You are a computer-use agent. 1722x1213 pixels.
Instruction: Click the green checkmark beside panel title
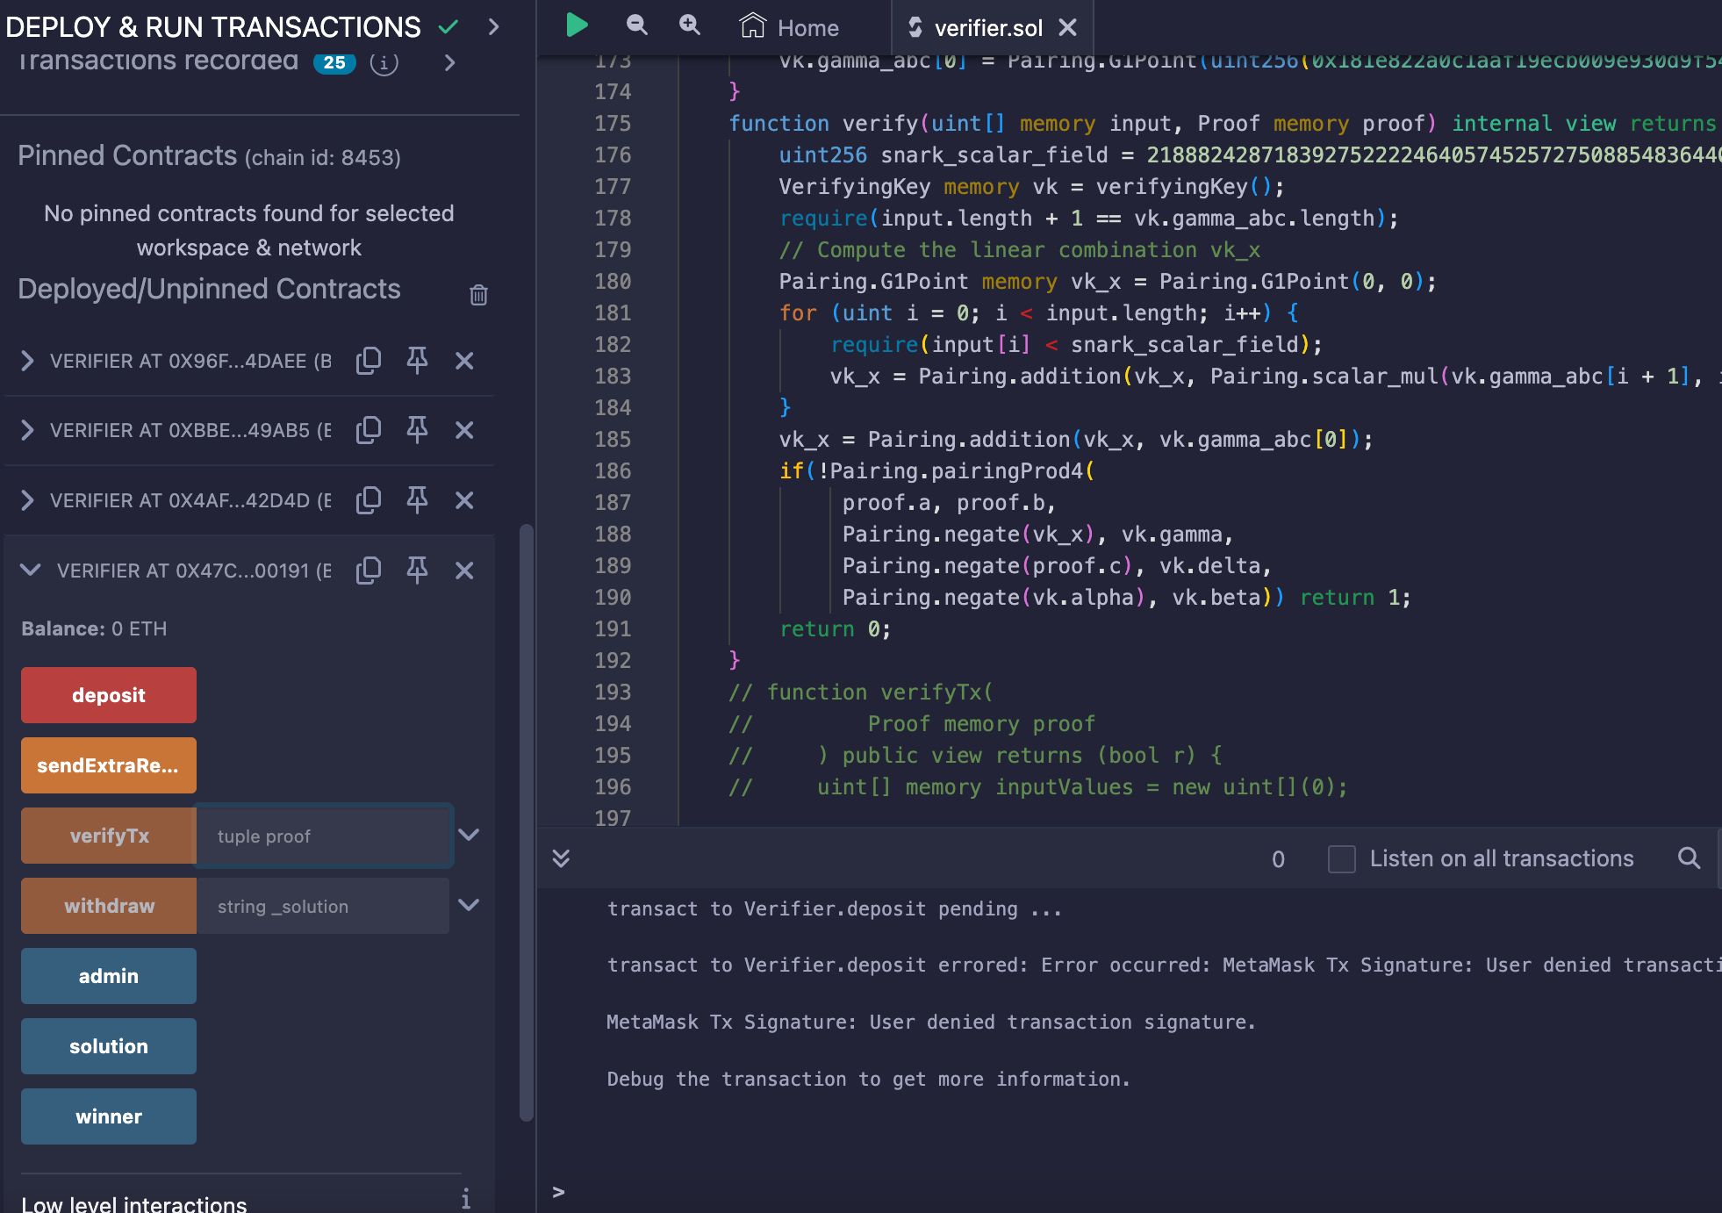point(448,27)
